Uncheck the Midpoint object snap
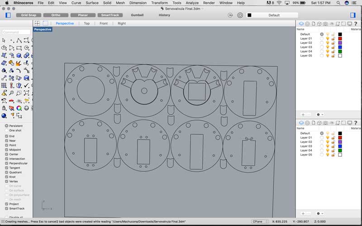 pos(7,150)
